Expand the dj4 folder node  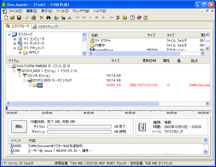point(30,85)
